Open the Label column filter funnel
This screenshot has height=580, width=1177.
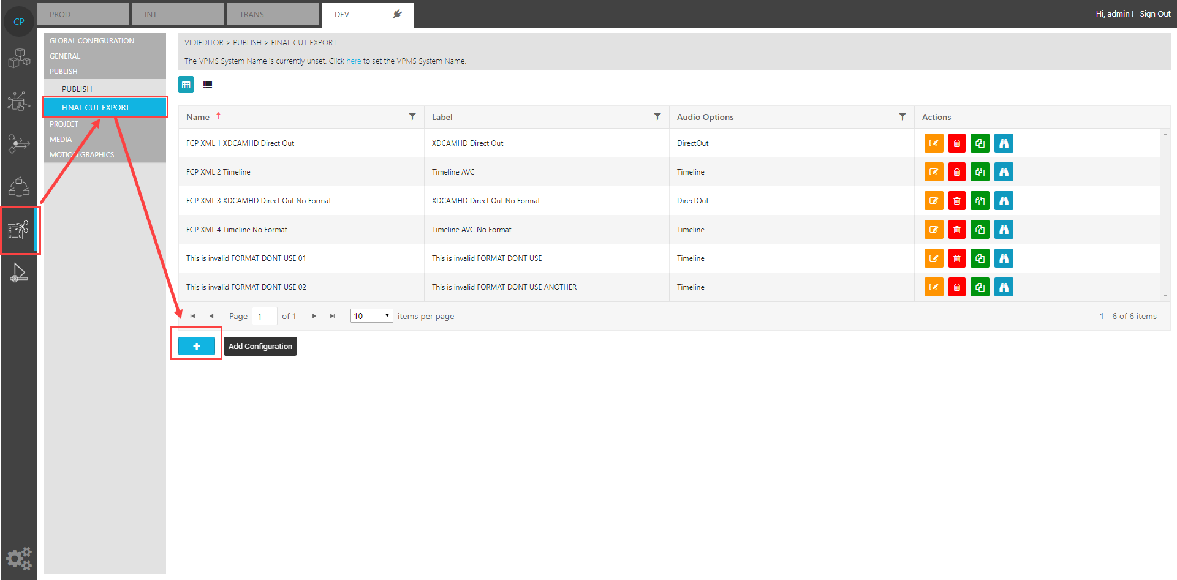click(x=657, y=116)
